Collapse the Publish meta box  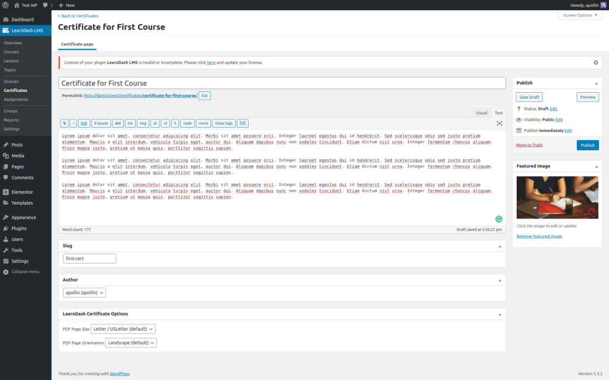click(596, 83)
